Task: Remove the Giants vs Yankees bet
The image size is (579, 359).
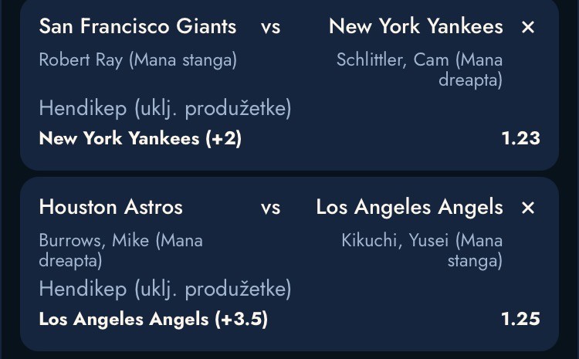Action: tap(528, 28)
